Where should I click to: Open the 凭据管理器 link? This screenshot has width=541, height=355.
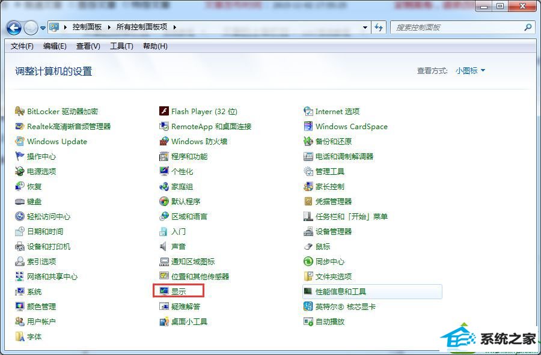tap(334, 201)
